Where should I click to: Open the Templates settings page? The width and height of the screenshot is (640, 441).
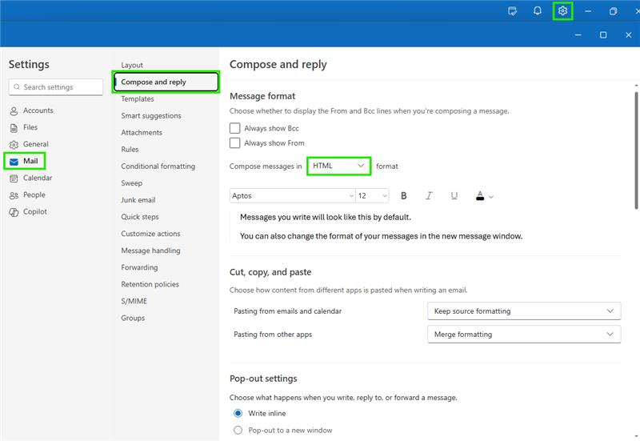[x=137, y=98]
